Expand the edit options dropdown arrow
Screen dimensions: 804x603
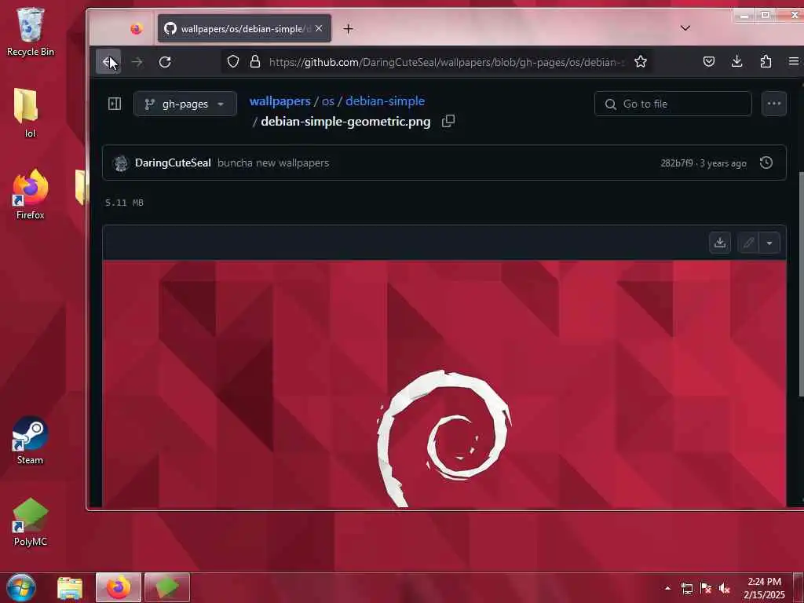point(769,243)
